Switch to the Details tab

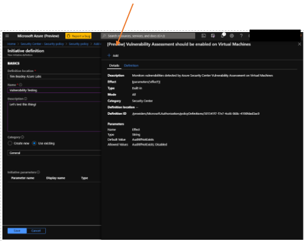point(114,65)
